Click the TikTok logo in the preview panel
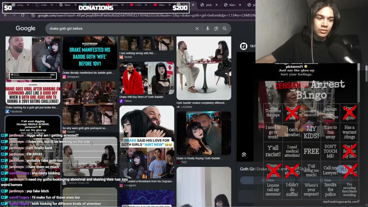Viewport: 368px width, 207px height. click(x=244, y=46)
